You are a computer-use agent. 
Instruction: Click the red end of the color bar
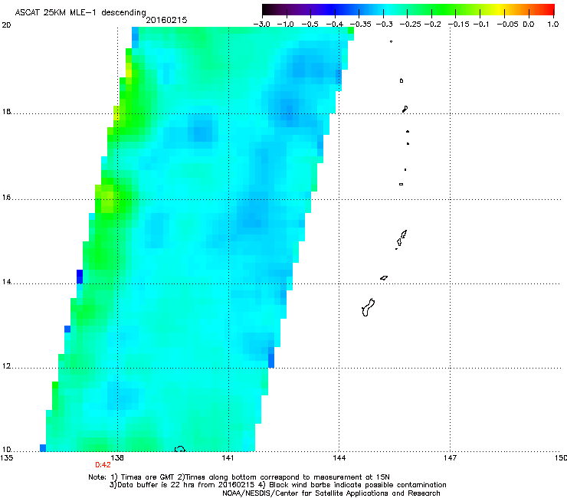[548, 9]
